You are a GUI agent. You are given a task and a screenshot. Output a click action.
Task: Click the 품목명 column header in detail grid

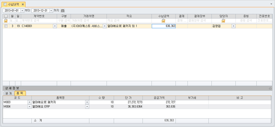click(x=60, y=98)
